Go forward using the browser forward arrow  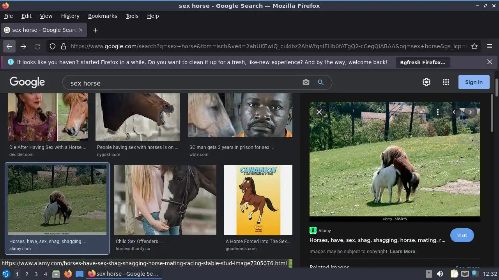[x=23, y=46]
